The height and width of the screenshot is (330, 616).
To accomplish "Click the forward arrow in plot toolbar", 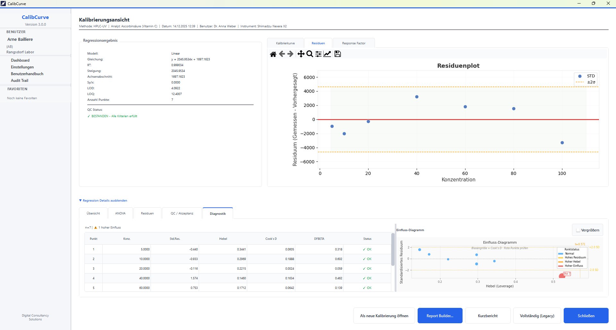I will click(x=291, y=54).
